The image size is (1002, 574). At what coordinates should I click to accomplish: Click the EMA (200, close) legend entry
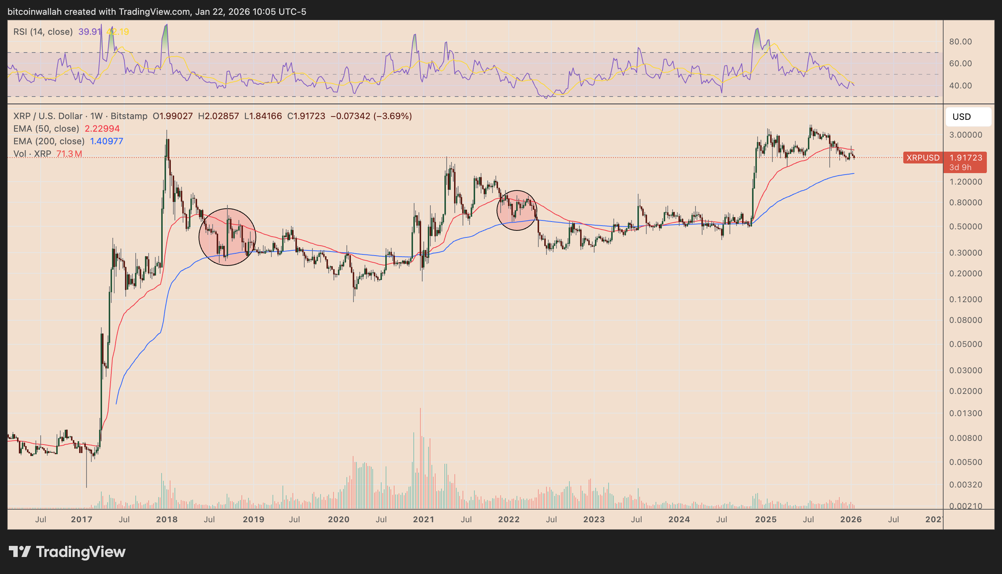(x=49, y=141)
